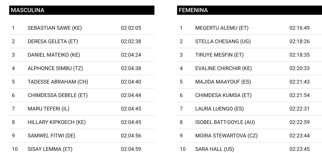Click Laura Luengo (ES) name

[x=219, y=109]
